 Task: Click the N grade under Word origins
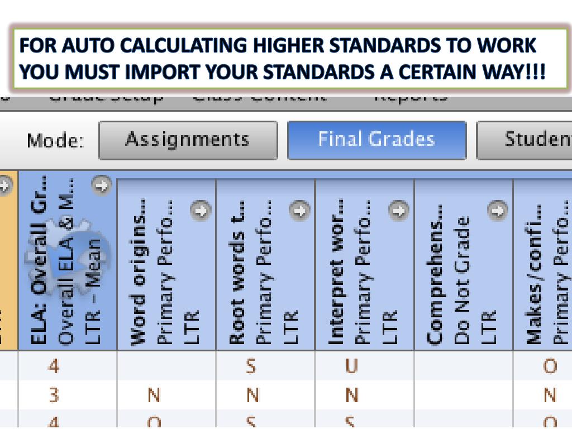click(154, 395)
